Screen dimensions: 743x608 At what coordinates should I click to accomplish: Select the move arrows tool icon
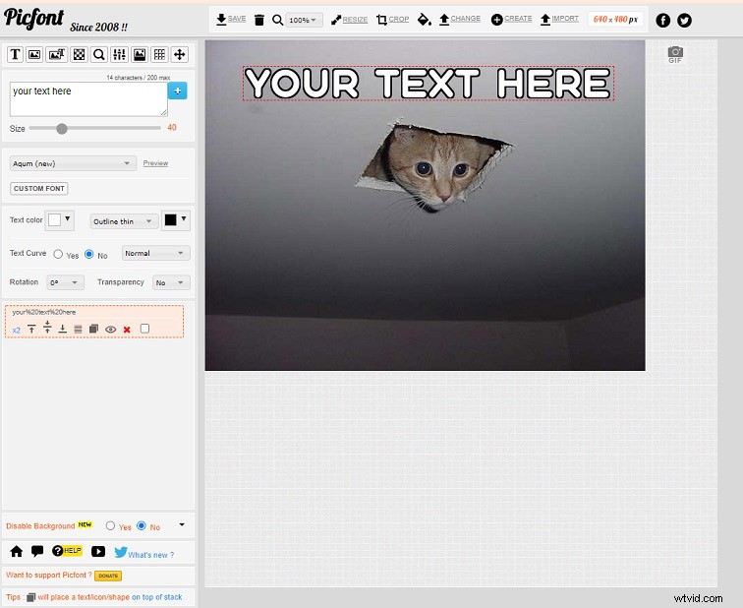click(180, 54)
